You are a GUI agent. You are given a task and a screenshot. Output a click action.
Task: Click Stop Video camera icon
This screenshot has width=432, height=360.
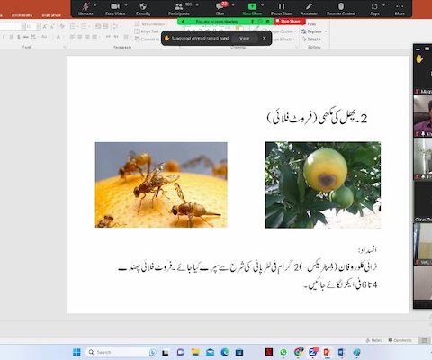click(x=115, y=6)
